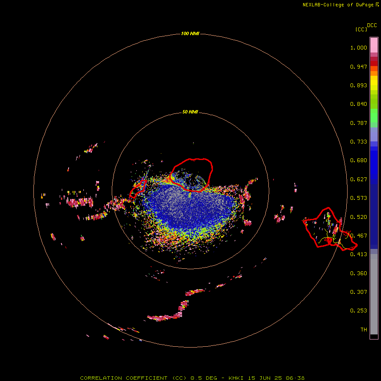Pick the light pink color bar segment
This screenshot has width=381, height=381.
tap(374, 45)
